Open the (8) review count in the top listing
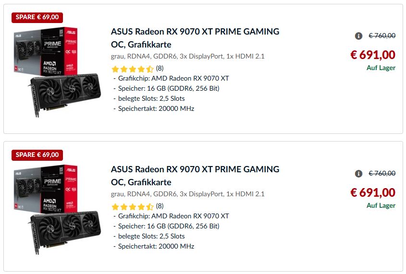Viewport: 406px width, 274px height. pyautogui.click(x=160, y=68)
